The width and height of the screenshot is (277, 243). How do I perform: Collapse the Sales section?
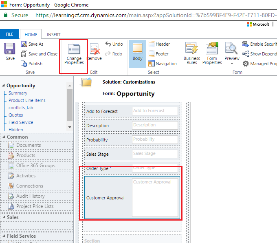[x=4, y=217]
